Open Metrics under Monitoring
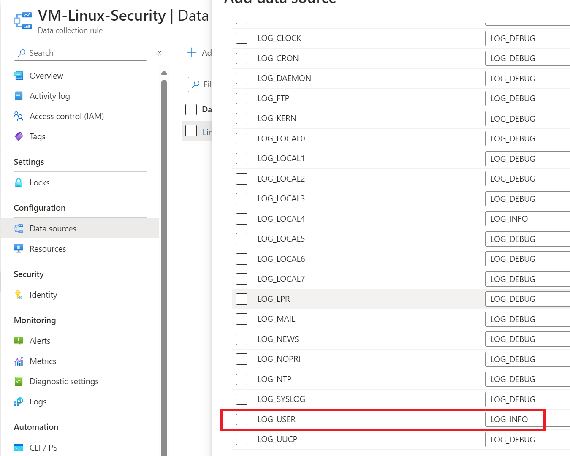The width and height of the screenshot is (570, 456). [x=43, y=361]
